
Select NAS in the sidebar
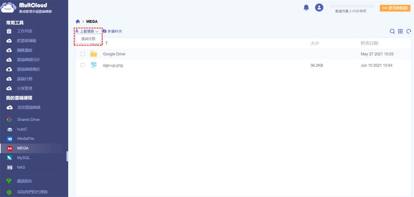pos(21,167)
